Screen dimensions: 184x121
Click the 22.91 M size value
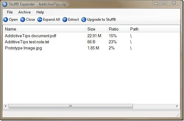94,36
